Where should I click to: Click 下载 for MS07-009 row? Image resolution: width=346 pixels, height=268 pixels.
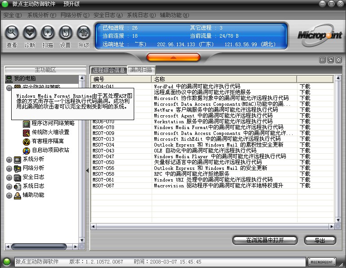305,133
